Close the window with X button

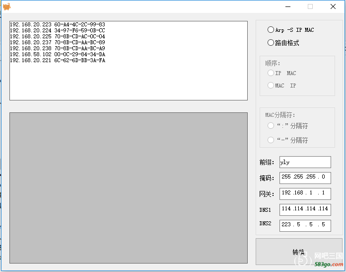[333, 6]
